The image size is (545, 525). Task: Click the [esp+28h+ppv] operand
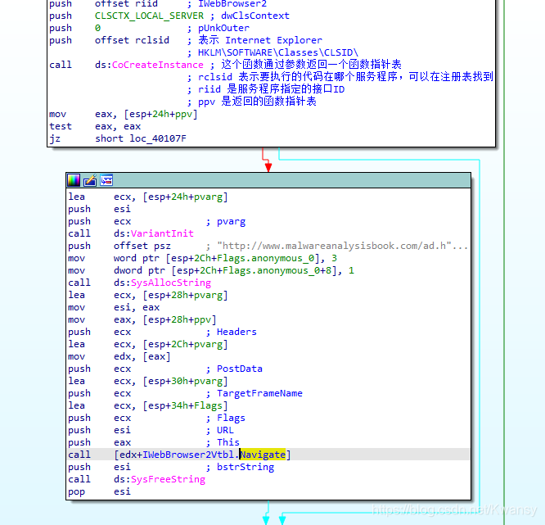click(x=179, y=319)
